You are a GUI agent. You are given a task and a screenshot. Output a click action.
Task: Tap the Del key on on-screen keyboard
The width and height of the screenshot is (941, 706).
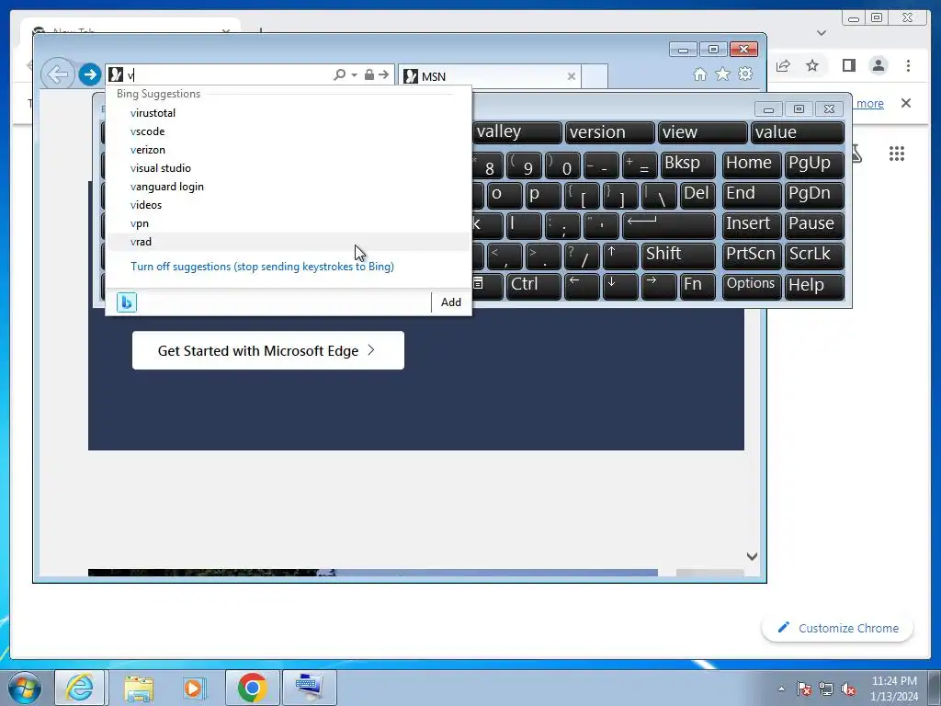coord(697,195)
